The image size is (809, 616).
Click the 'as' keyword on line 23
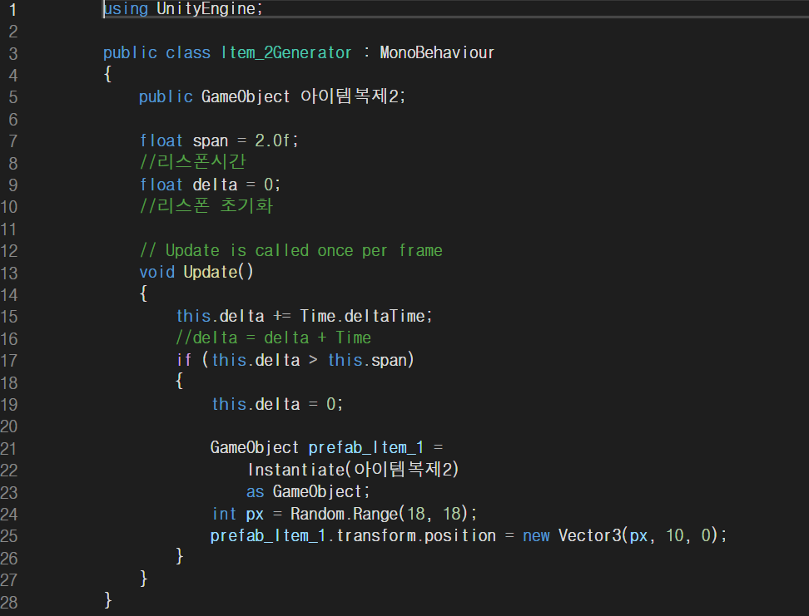255,492
